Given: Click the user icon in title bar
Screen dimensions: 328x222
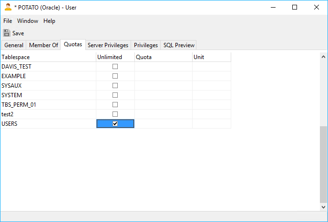Looking at the screenshot, I should point(8,7).
